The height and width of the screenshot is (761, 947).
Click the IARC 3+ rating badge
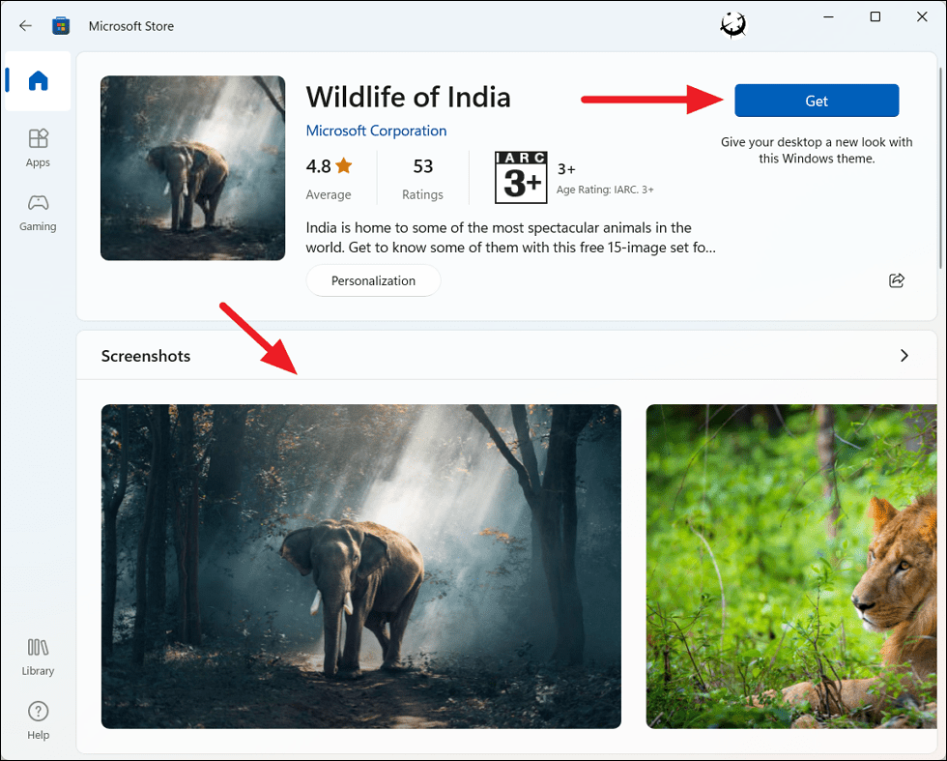(x=521, y=178)
